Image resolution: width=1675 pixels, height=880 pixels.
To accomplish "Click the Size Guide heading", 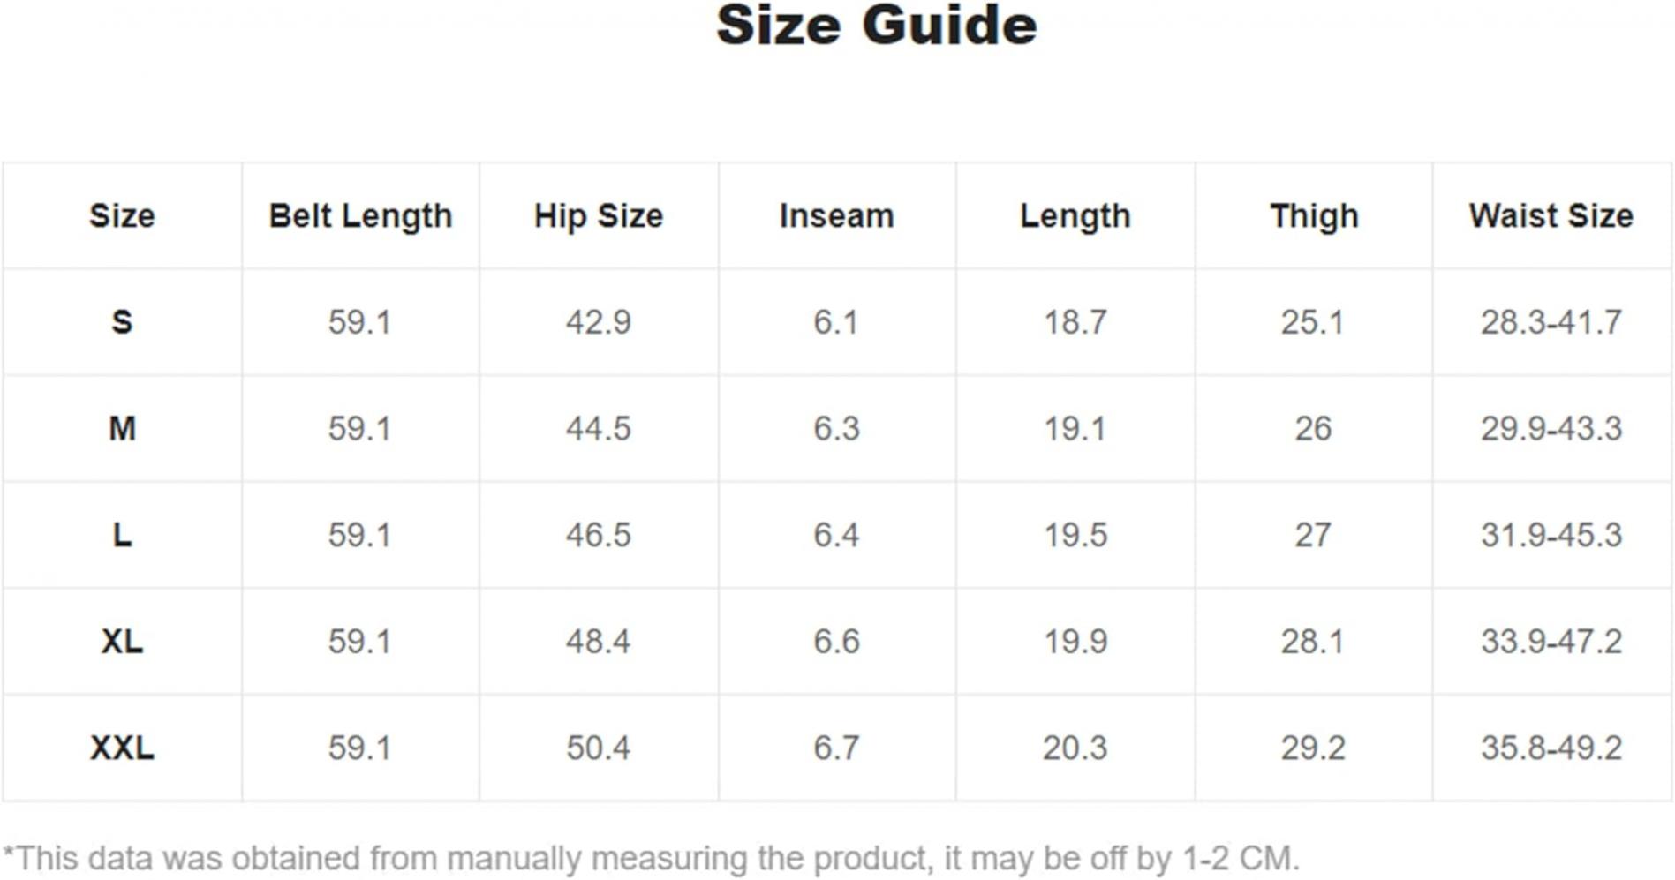I will click(876, 25).
